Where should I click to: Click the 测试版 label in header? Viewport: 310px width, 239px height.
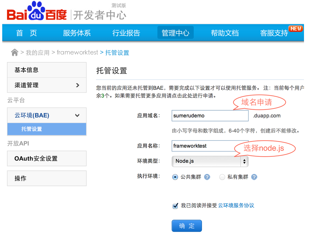coord(119,5)
